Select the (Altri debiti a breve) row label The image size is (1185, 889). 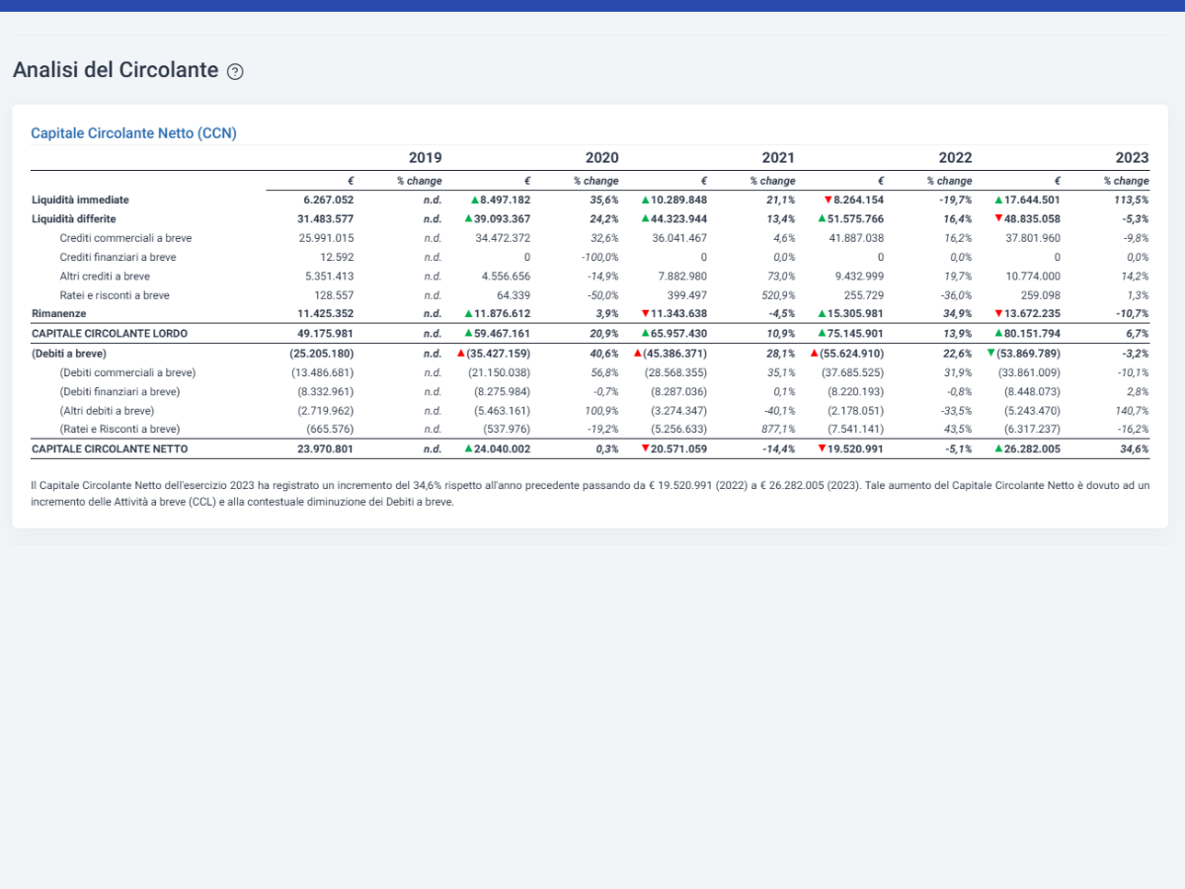click(107, 410)
